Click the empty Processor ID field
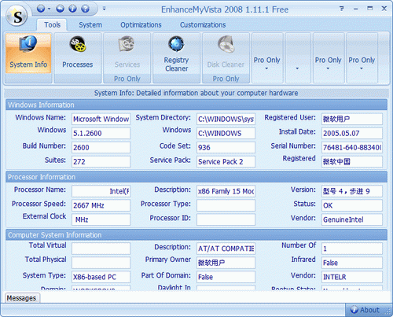 point(226,219)
